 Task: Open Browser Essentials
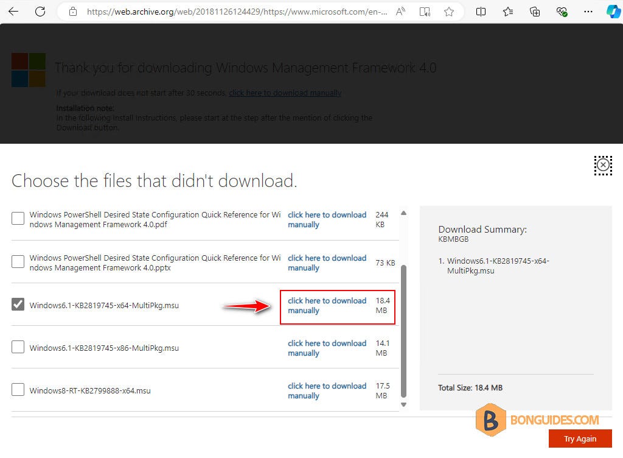[x=561, y=11]
